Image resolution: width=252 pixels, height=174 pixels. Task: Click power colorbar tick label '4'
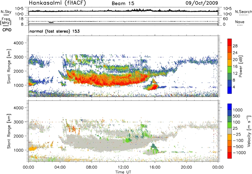[x=234, y=87]
